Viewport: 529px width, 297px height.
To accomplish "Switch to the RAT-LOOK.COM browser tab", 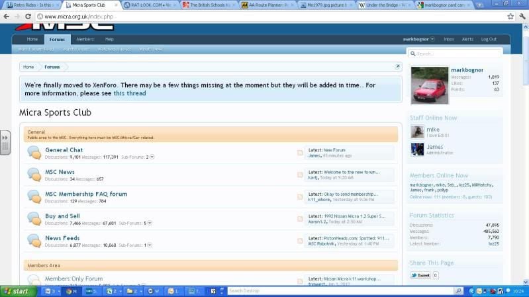I will (150, 5).
